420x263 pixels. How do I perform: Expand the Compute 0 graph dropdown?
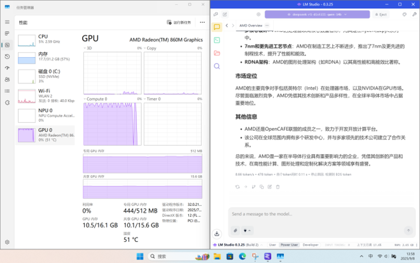coord(86,99)
